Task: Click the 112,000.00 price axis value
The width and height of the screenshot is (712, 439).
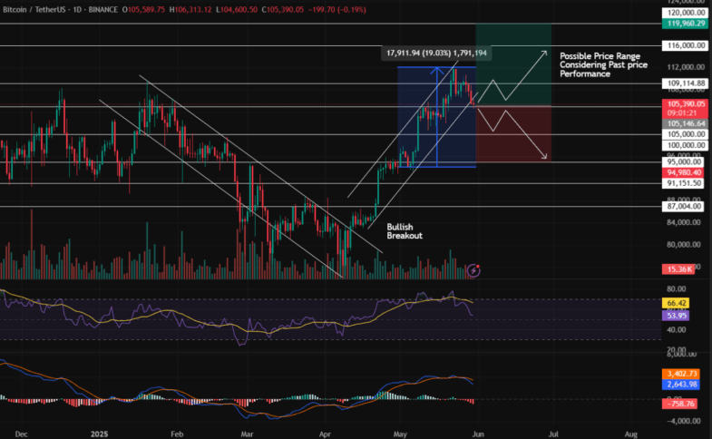Action: (686, 67)
